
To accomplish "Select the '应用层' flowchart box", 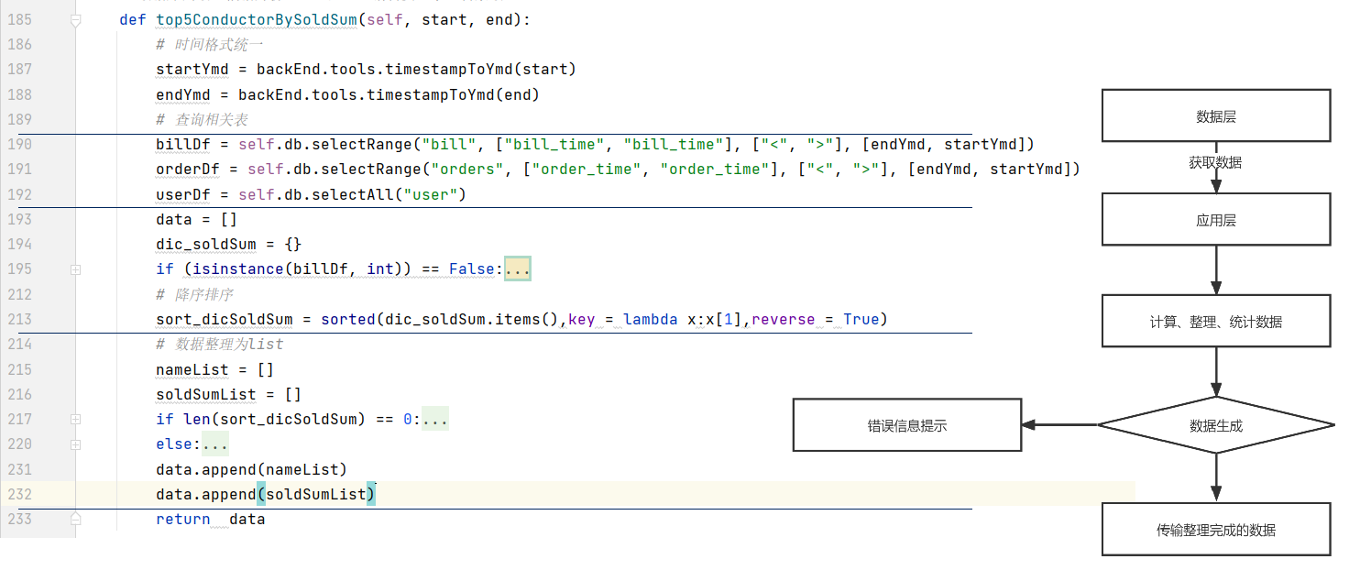I will [1216, 219].
